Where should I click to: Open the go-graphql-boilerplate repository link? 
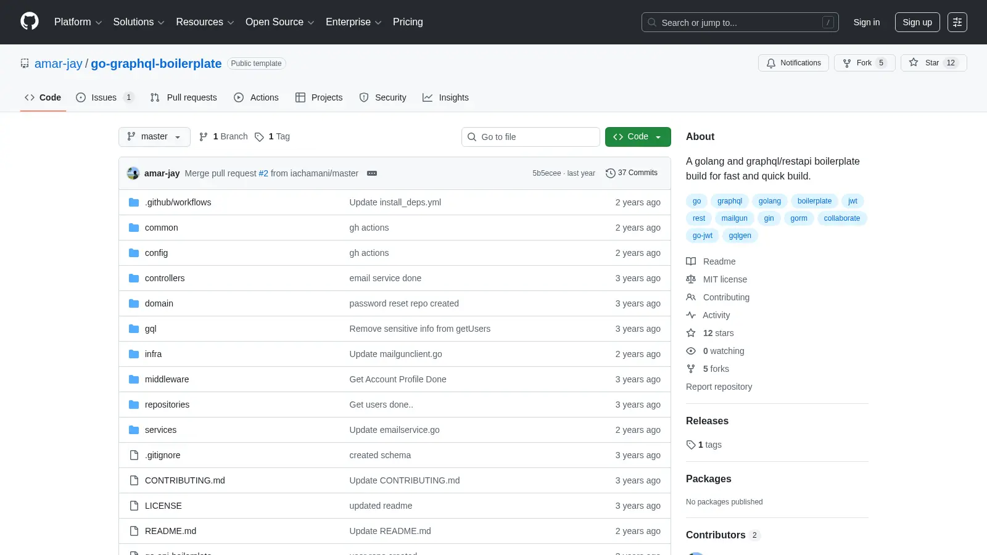click(156, 64)
